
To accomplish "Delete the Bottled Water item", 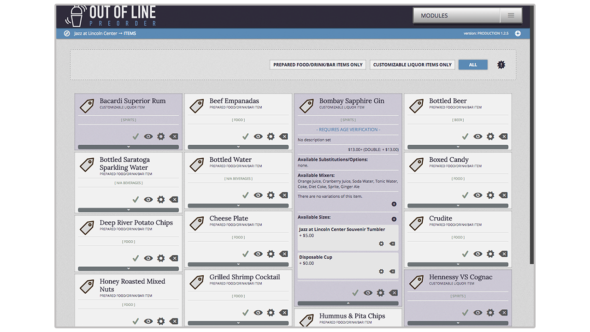I will (283, 195).
